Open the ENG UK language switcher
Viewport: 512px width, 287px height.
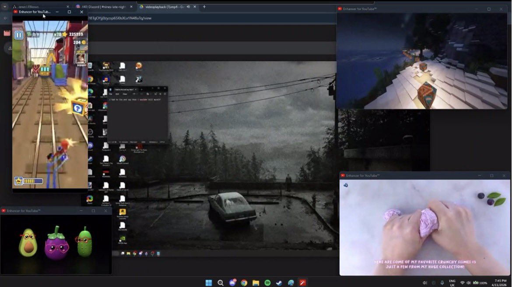452,283
